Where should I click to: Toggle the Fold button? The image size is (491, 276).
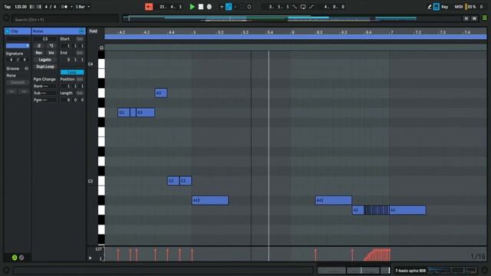pyautogui.click(x=93, y=31)
